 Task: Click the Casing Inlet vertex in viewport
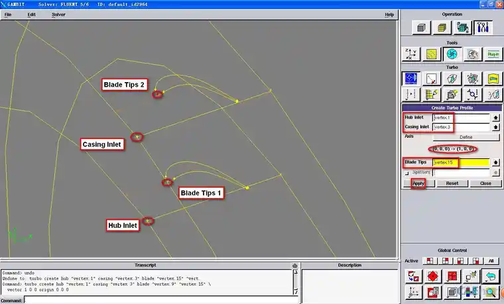click(x=137, y=137)
